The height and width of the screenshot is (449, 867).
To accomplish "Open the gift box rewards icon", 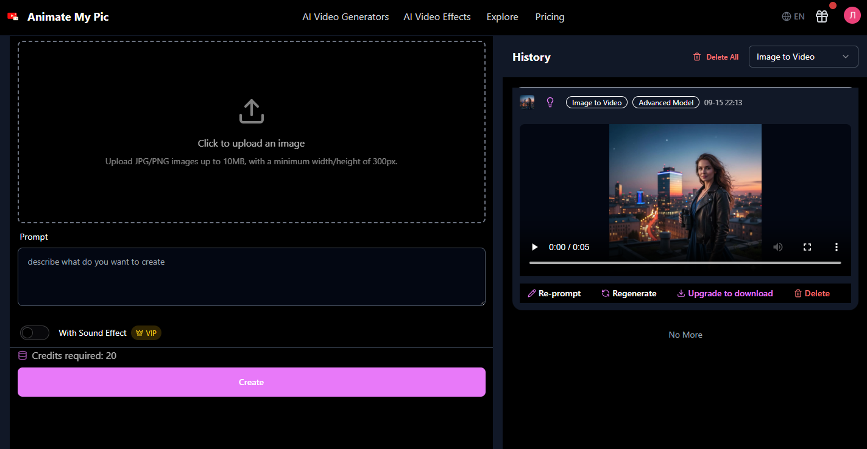I will point(822,16).
